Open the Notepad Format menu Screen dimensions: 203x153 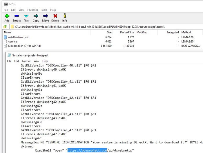(26, 61)
